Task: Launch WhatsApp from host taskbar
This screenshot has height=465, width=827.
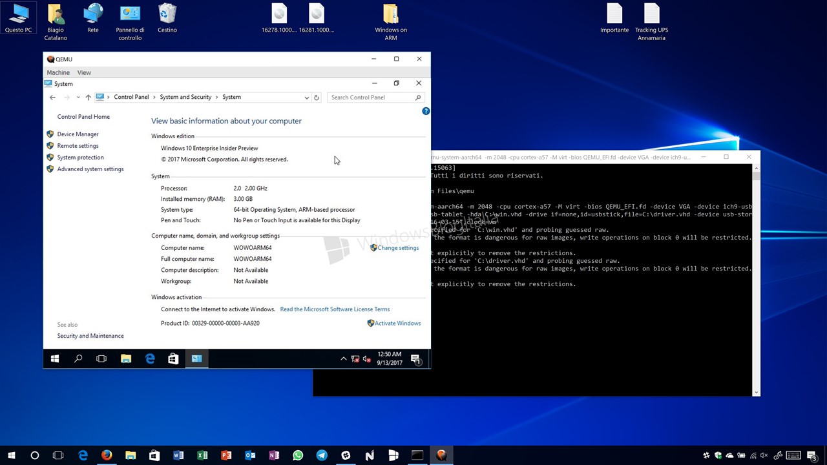Action: coord(298,455)
